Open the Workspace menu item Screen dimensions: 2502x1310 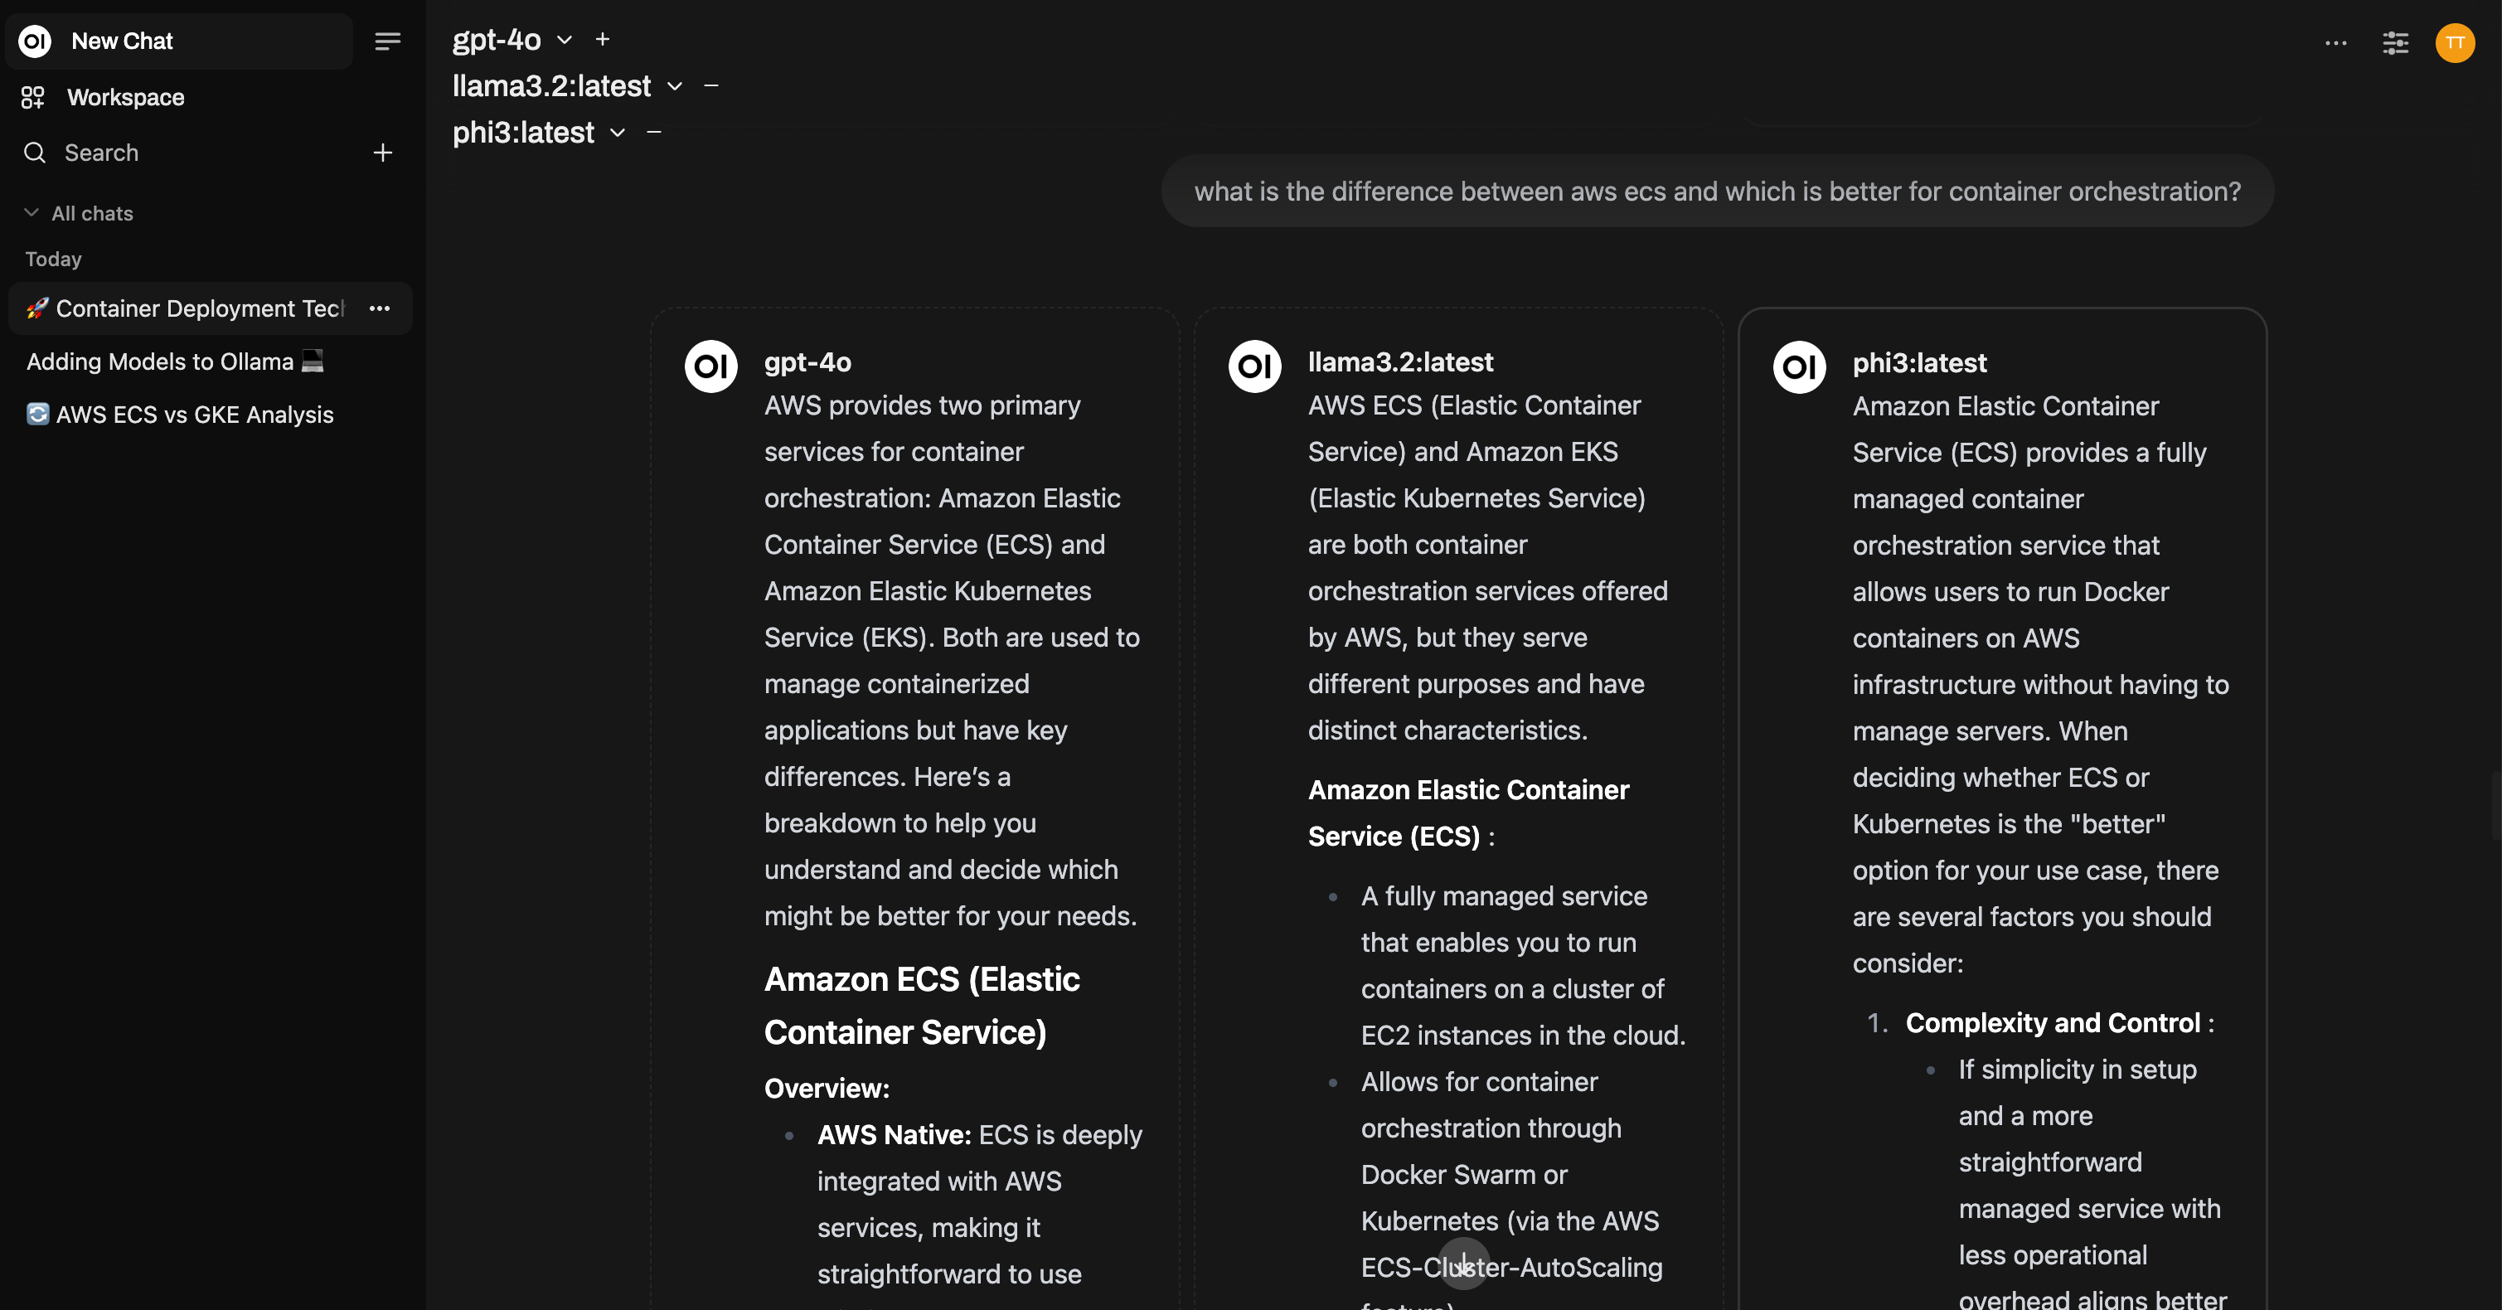[125, 97]
